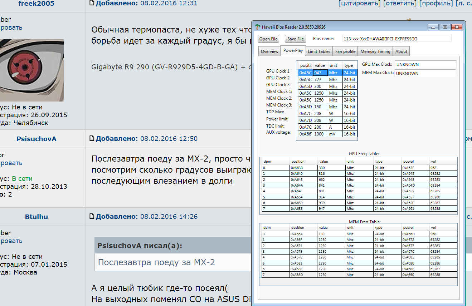Switch to the Overview tab

click(x=269, y=51)
